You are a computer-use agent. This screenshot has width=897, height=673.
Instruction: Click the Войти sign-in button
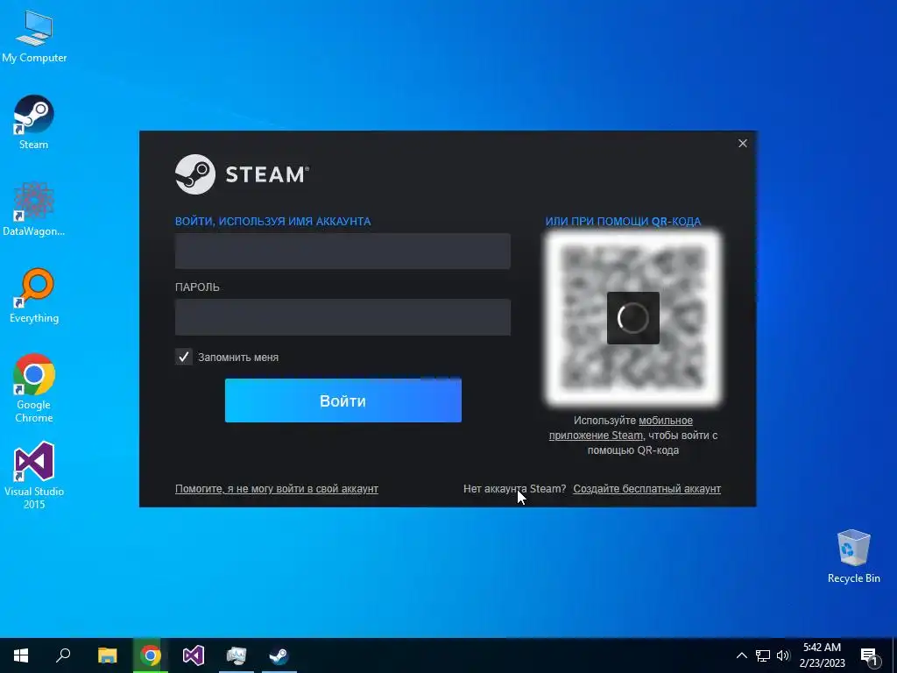click(343, 400)
